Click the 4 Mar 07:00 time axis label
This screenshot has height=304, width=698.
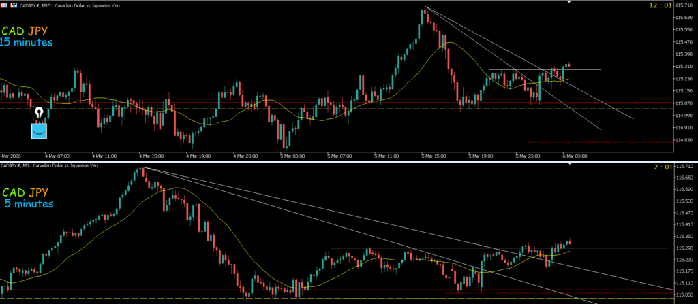tap(56, 155)
